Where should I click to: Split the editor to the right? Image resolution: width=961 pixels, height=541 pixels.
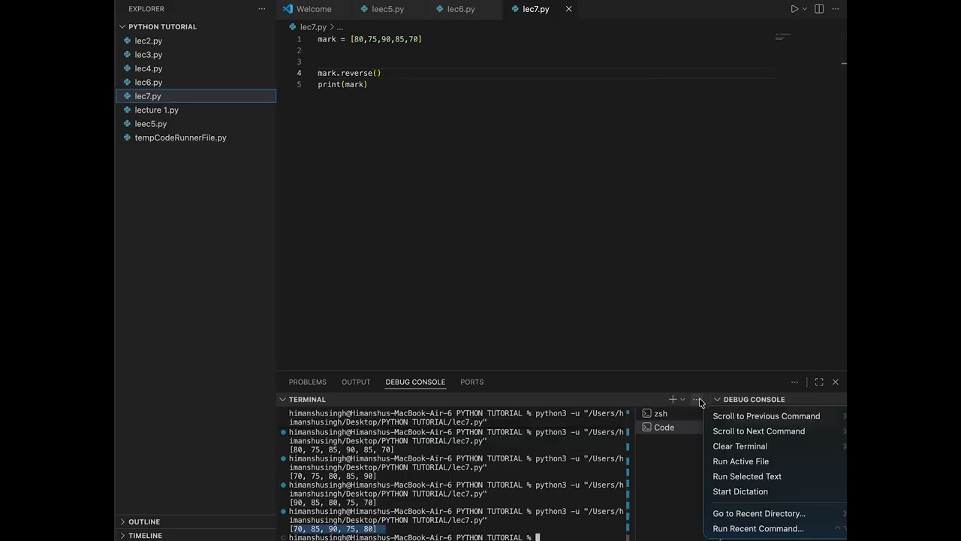(819, 9)
